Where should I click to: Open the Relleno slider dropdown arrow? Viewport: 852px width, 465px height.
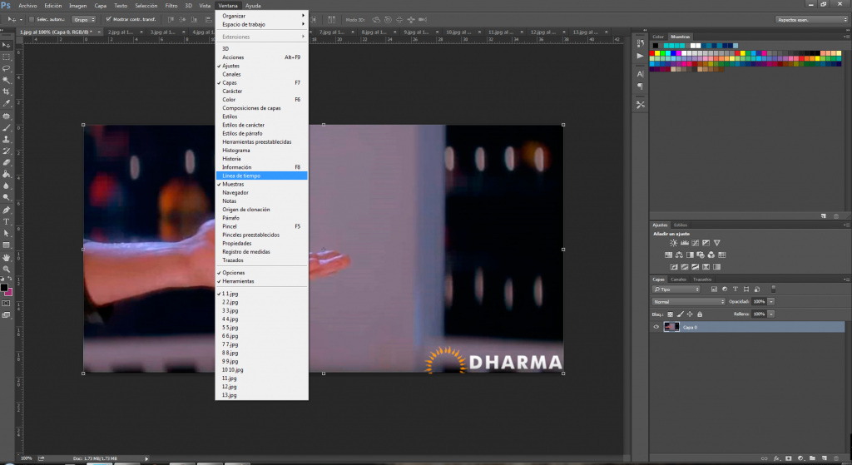[x=771, y=314]
